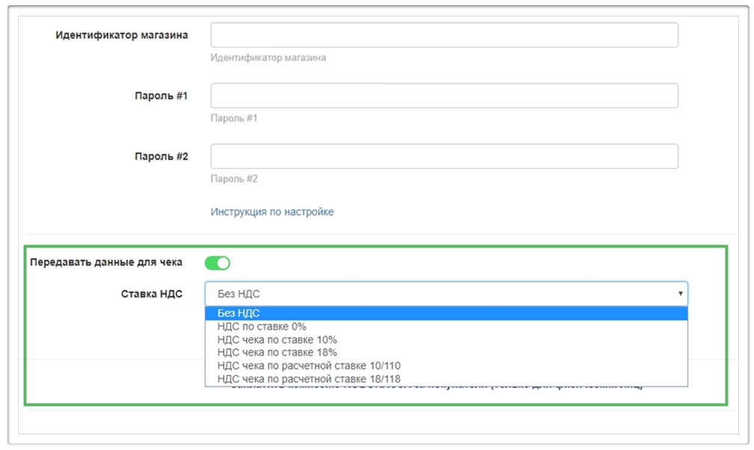Viewport: 754px width, 450px height.
Task: Click the Идентификатор магазина input field
Action: coord(444,35)
